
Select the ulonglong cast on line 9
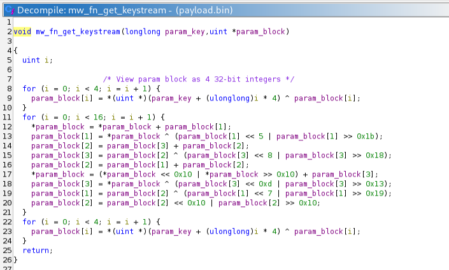pyautogui.click(x=229, y=98)
